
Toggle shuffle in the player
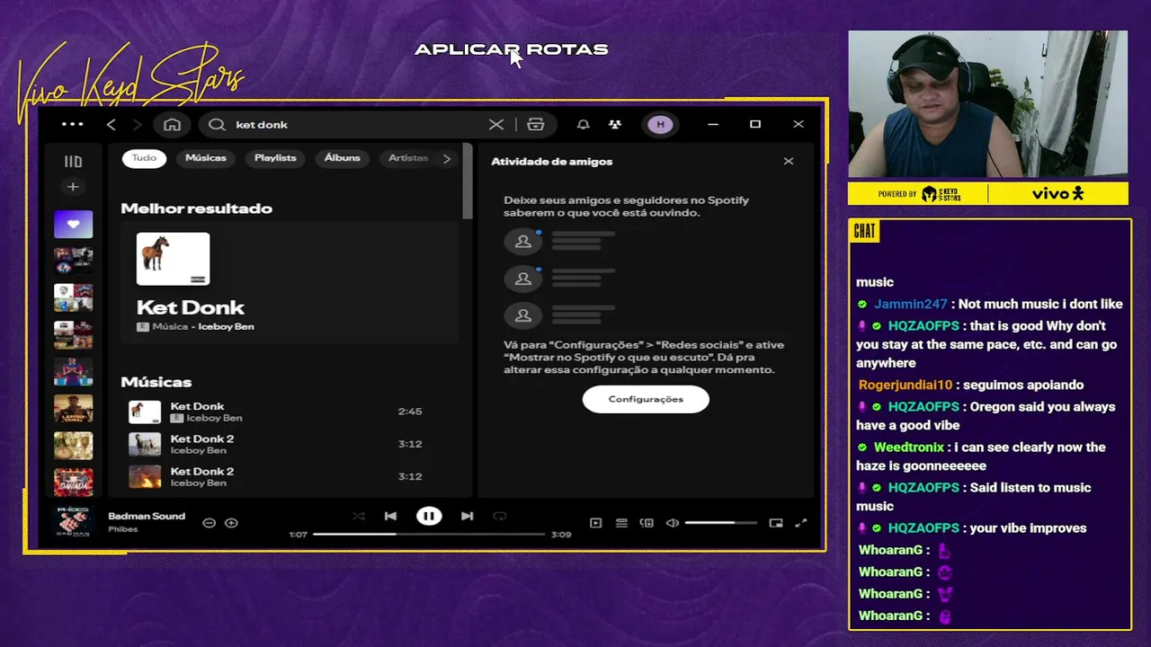click(358, 516)
